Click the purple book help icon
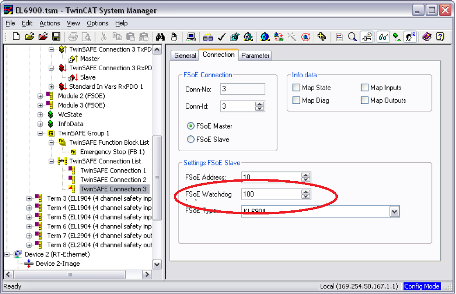The width and height of the screenshot is (456, 294). click(x=427, y=37)
